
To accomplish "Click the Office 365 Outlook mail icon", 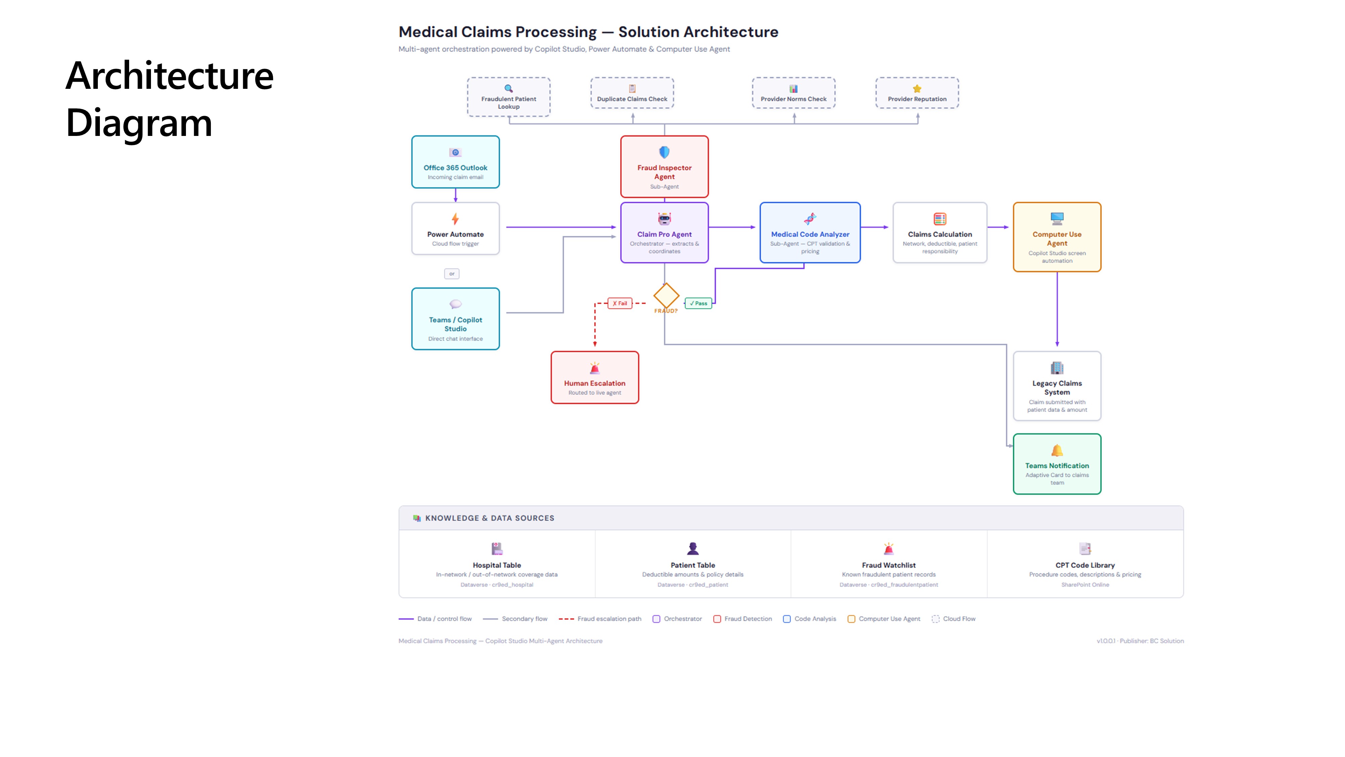I will [x=455, y=152].
